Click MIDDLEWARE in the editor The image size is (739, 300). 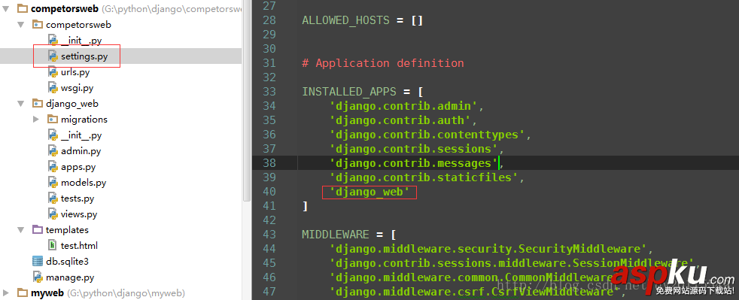(336, 234)
